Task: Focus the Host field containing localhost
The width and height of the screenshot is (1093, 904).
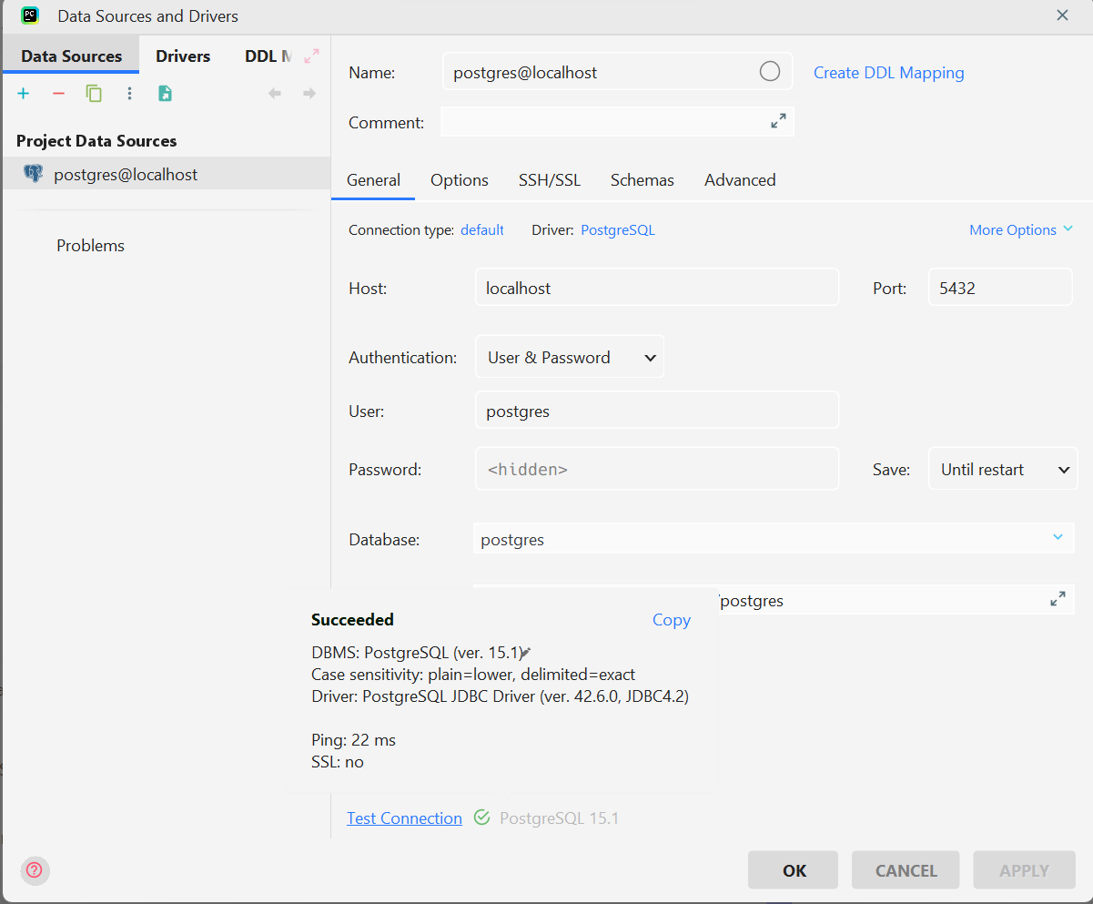Action: click(656, 287)
